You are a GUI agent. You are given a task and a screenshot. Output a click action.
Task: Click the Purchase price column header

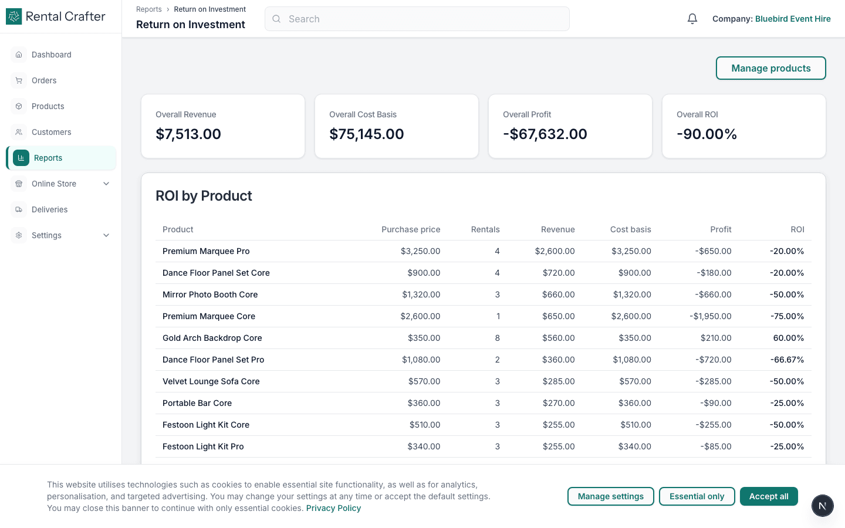(411, 229)
